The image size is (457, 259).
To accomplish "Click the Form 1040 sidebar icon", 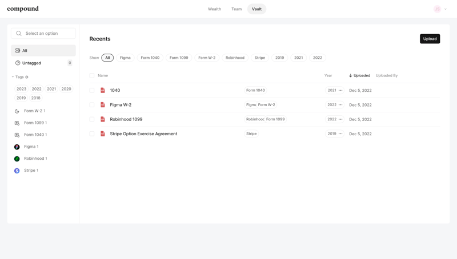I will [17, 135].
